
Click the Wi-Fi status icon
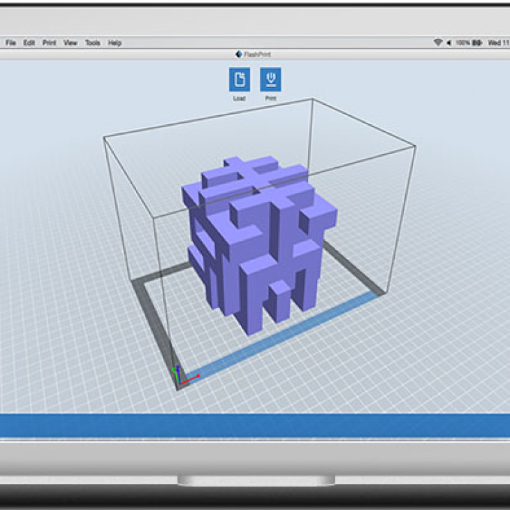click(x=438, y=43)
